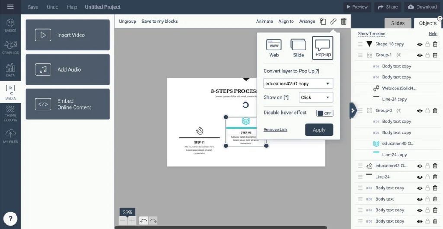
Task: Open the Show on Click dropdown
Action: point(316,97)
